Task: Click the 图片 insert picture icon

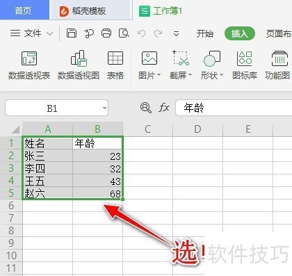Action: 149,58
